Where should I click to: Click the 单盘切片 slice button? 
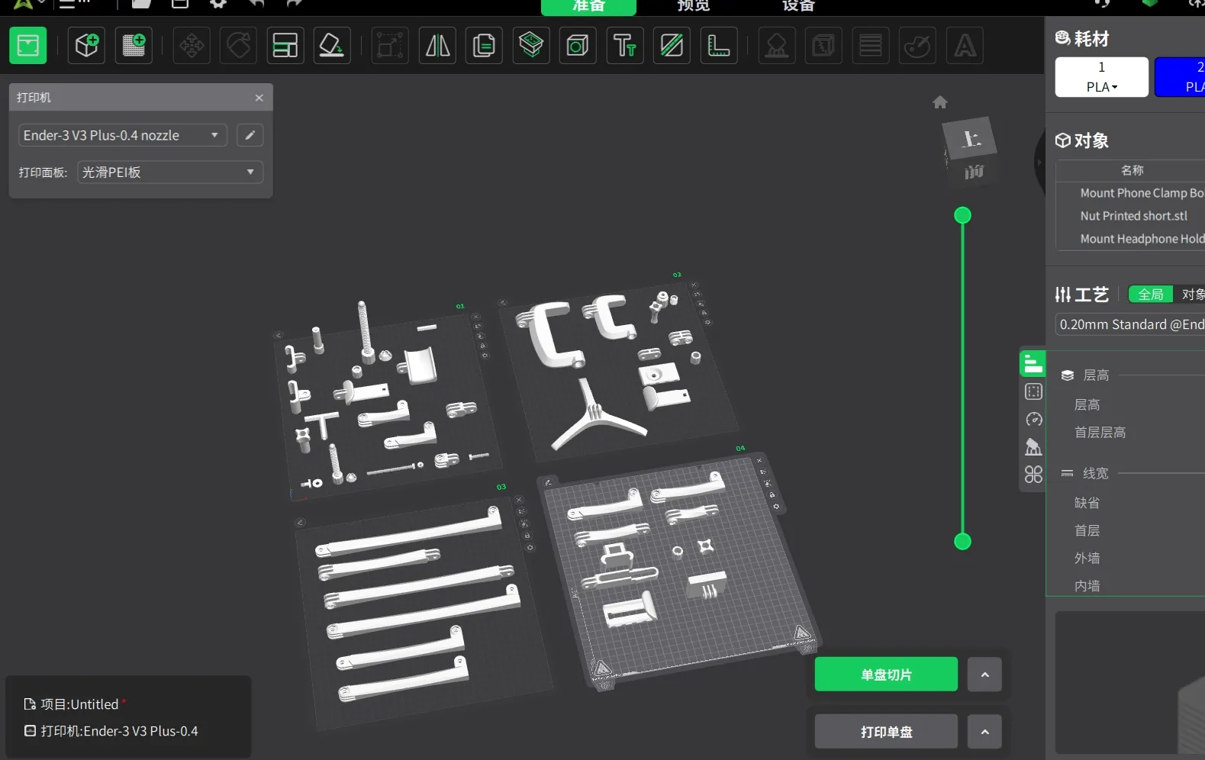[885, 675]
